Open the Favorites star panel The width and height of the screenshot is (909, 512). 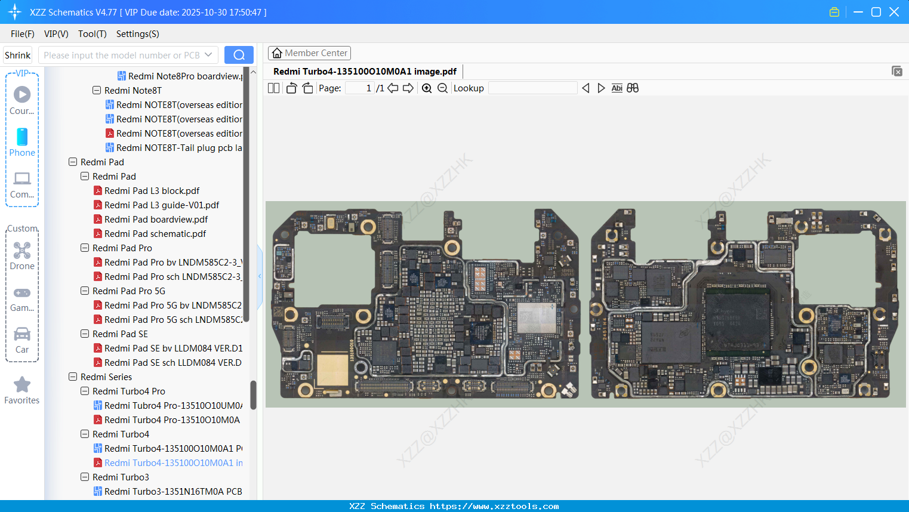(21, 389)
